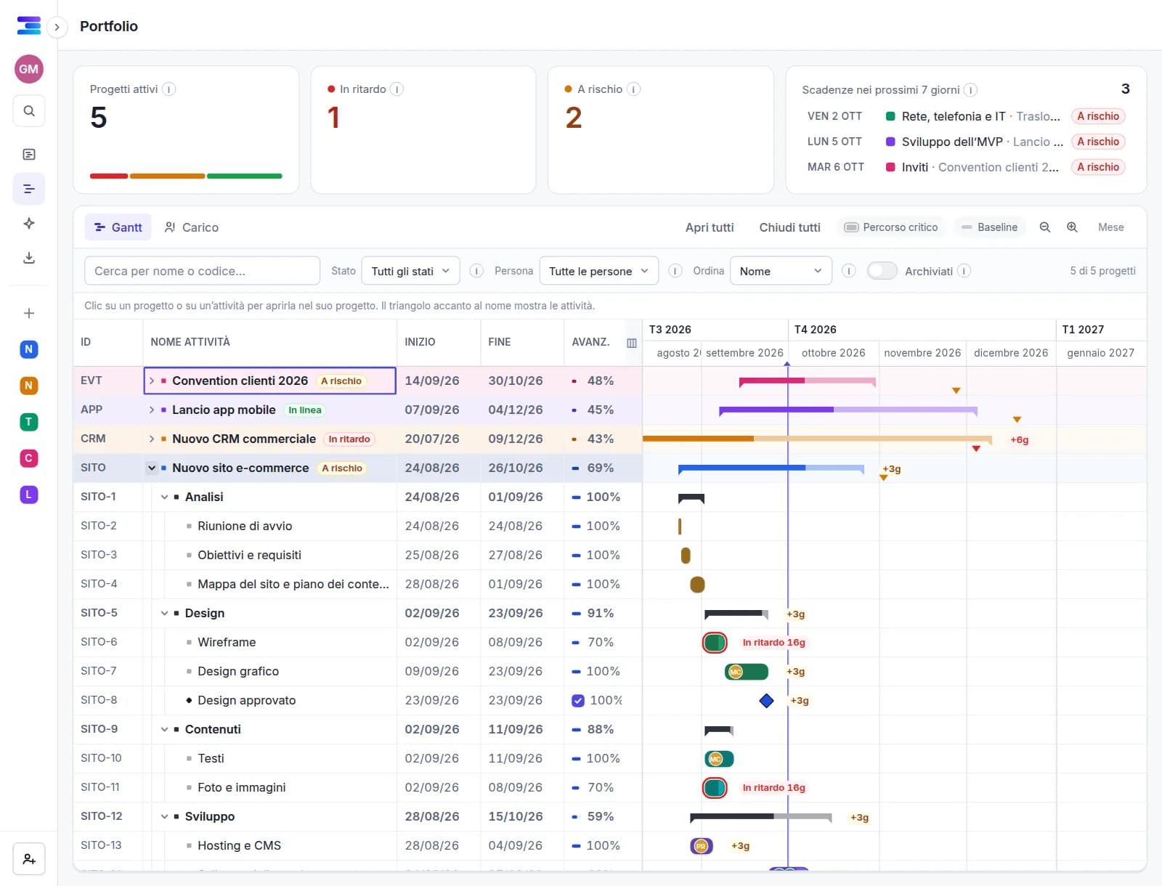This screenshot has height=886, width=1162.
Task: Open the pink C project shortcut
Action: (29, 458)
